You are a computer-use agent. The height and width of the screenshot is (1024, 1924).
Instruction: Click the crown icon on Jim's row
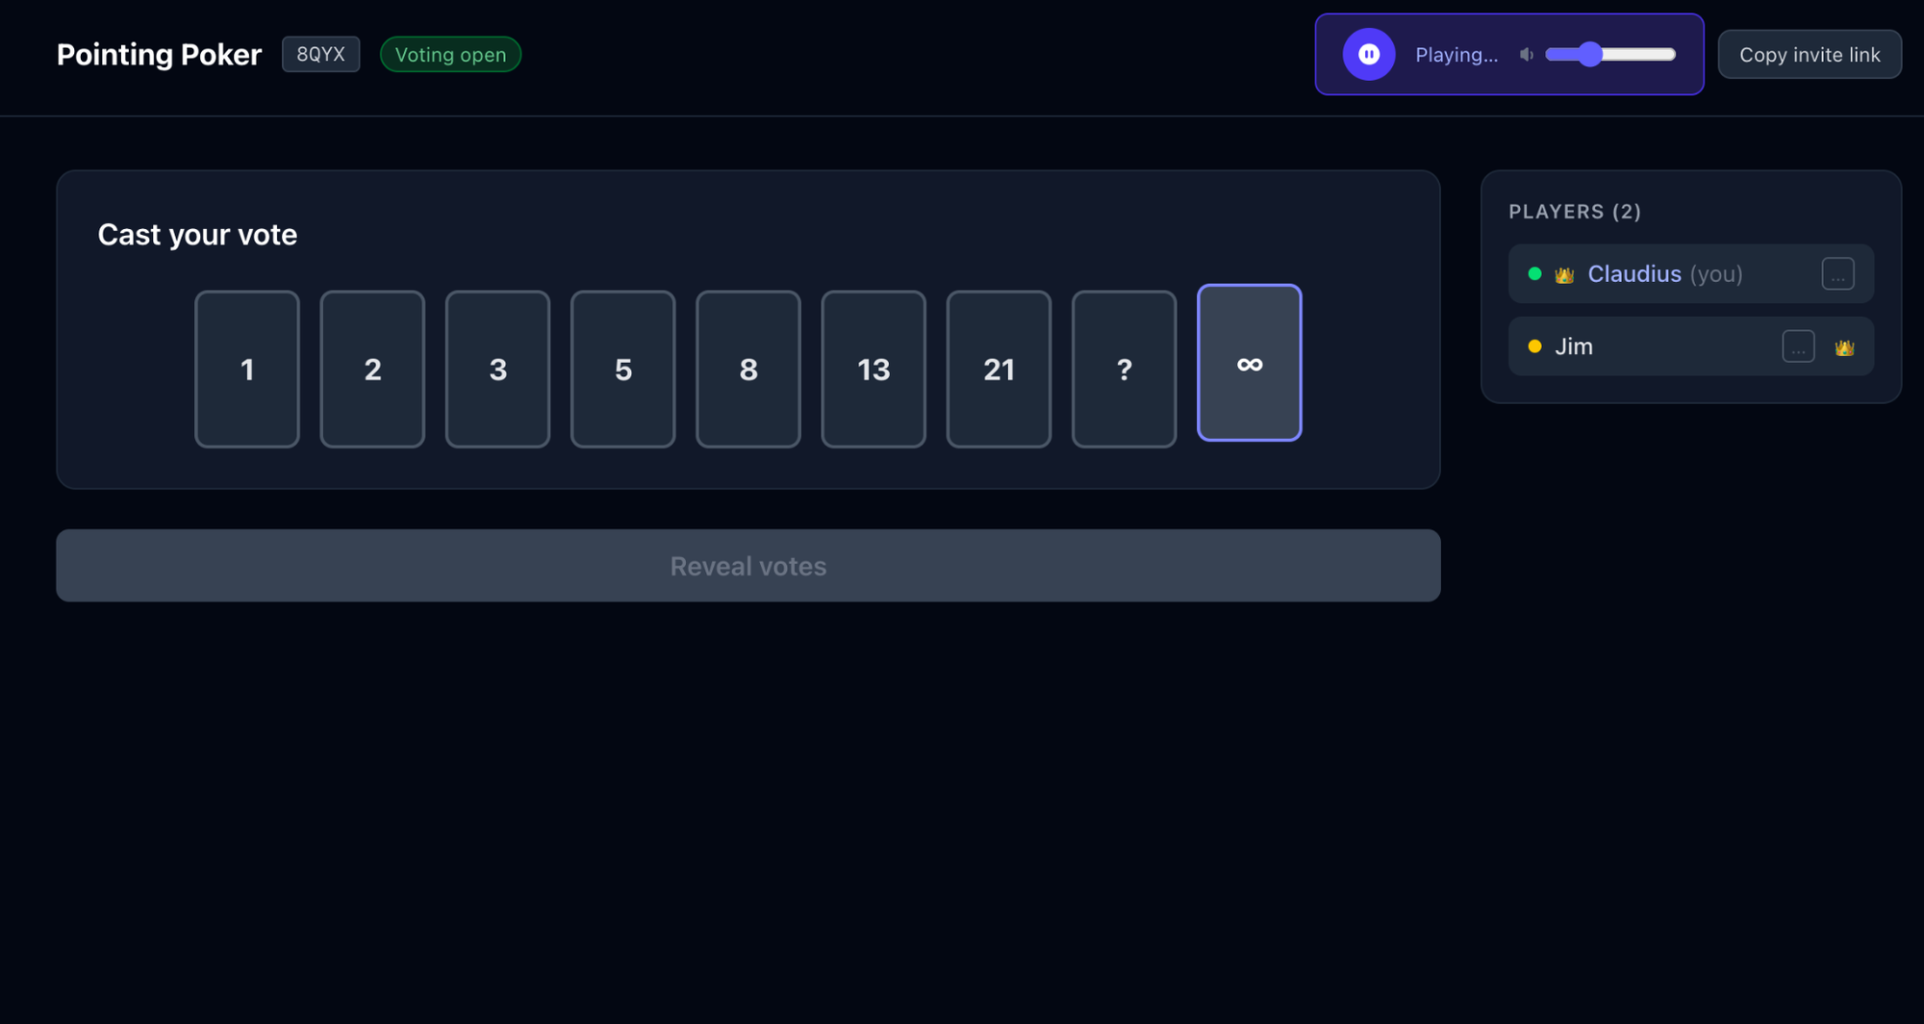[1843, 347]
